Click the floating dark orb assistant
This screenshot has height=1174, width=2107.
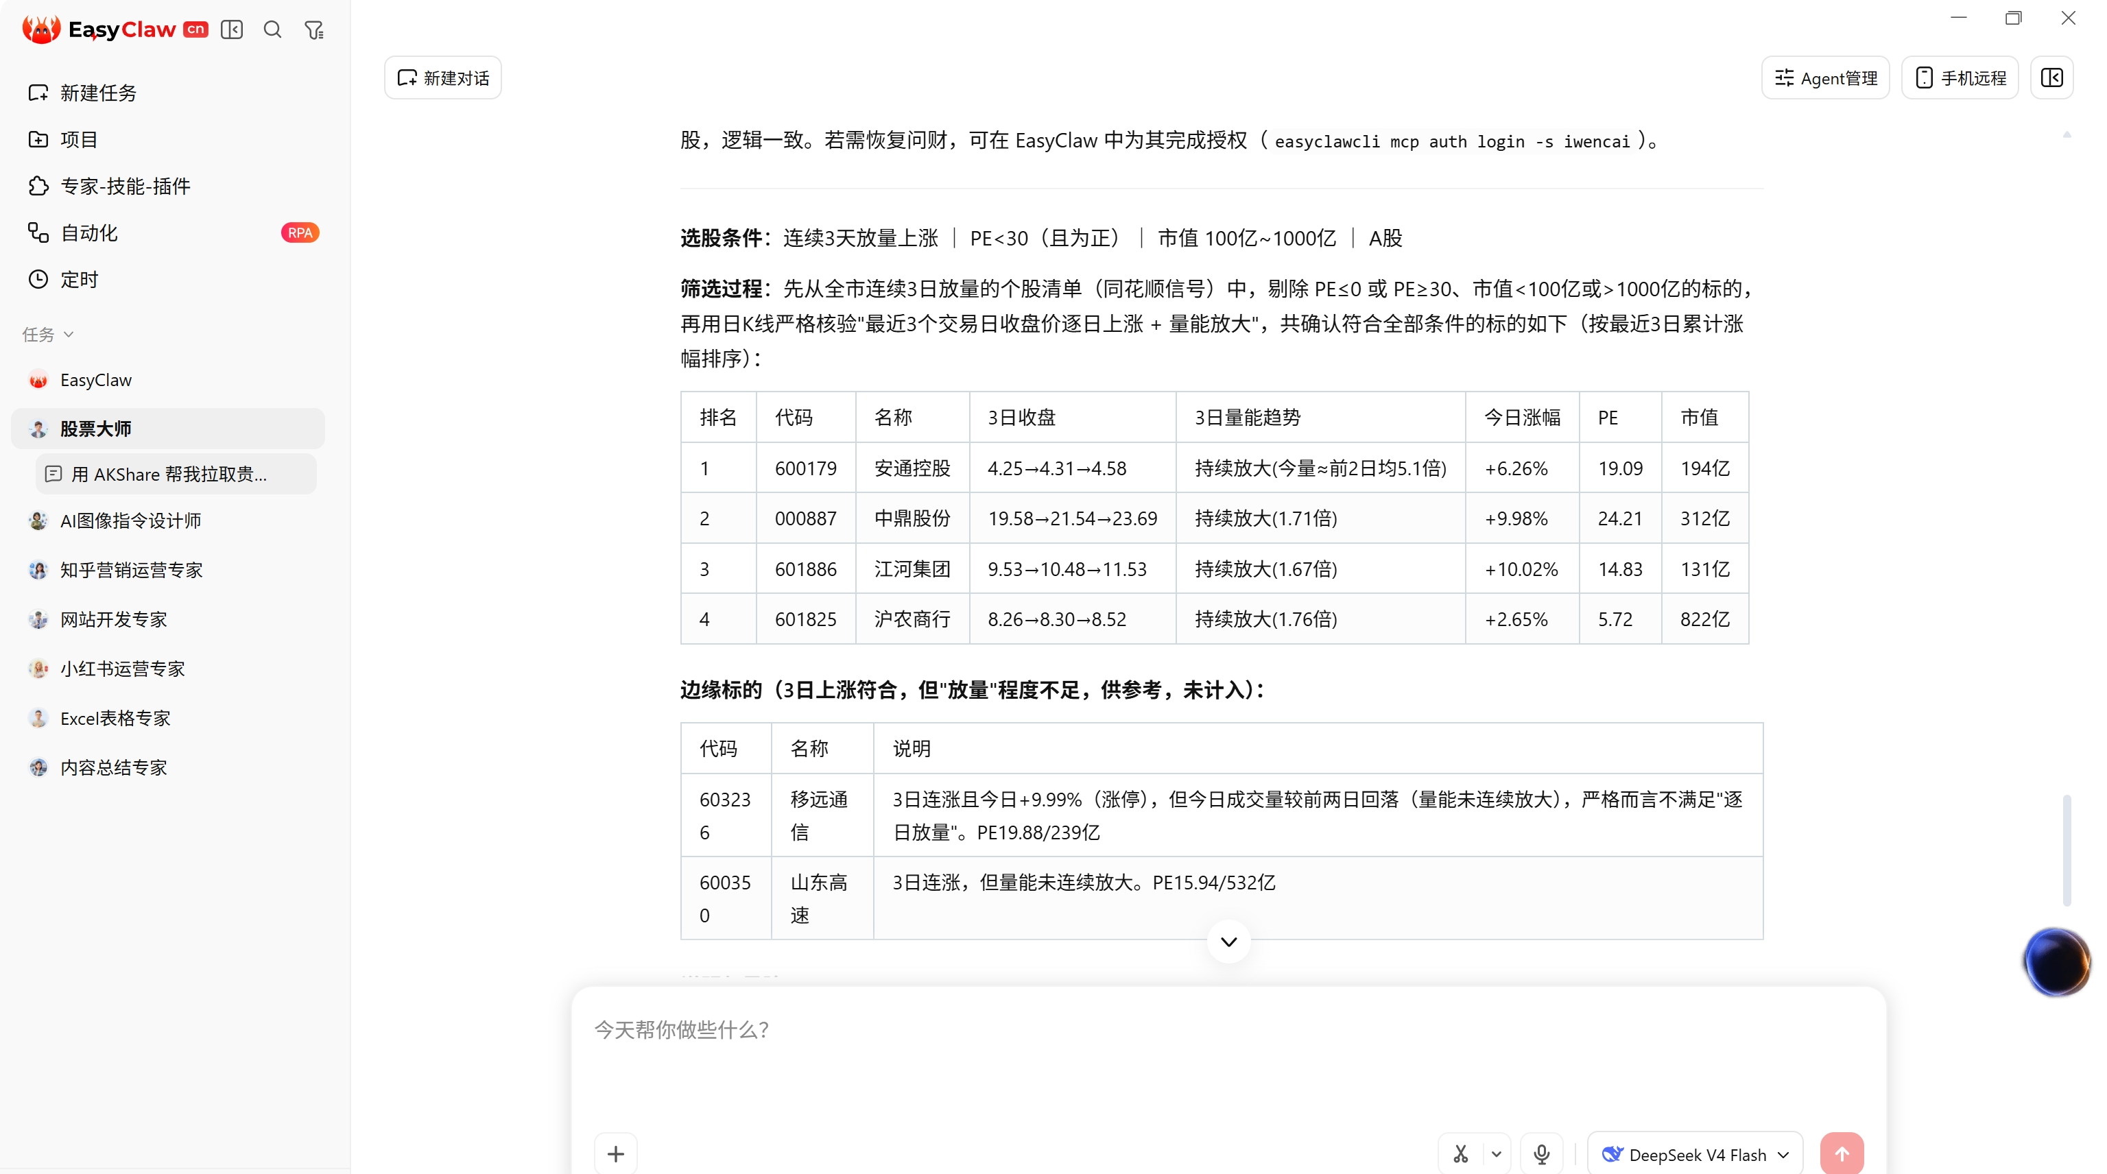click(x=2056, y=961)
